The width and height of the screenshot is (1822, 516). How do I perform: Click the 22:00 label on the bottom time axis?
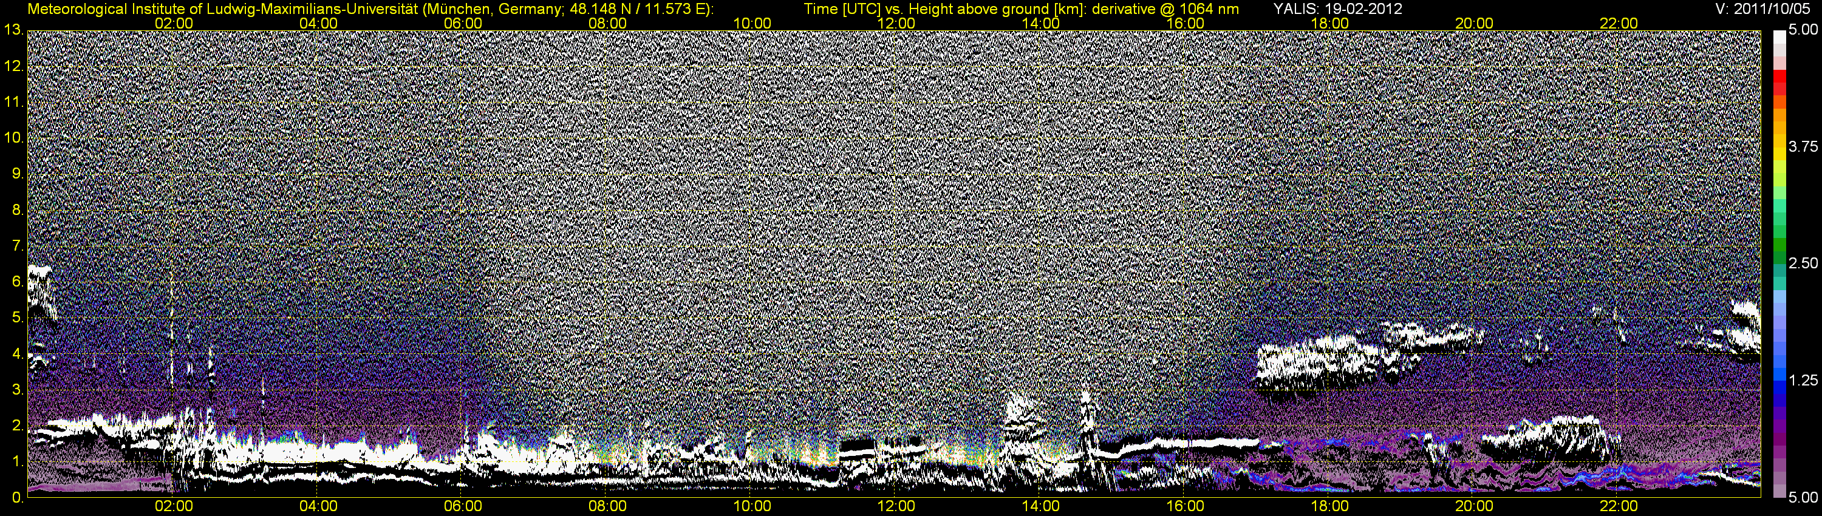1619,507
